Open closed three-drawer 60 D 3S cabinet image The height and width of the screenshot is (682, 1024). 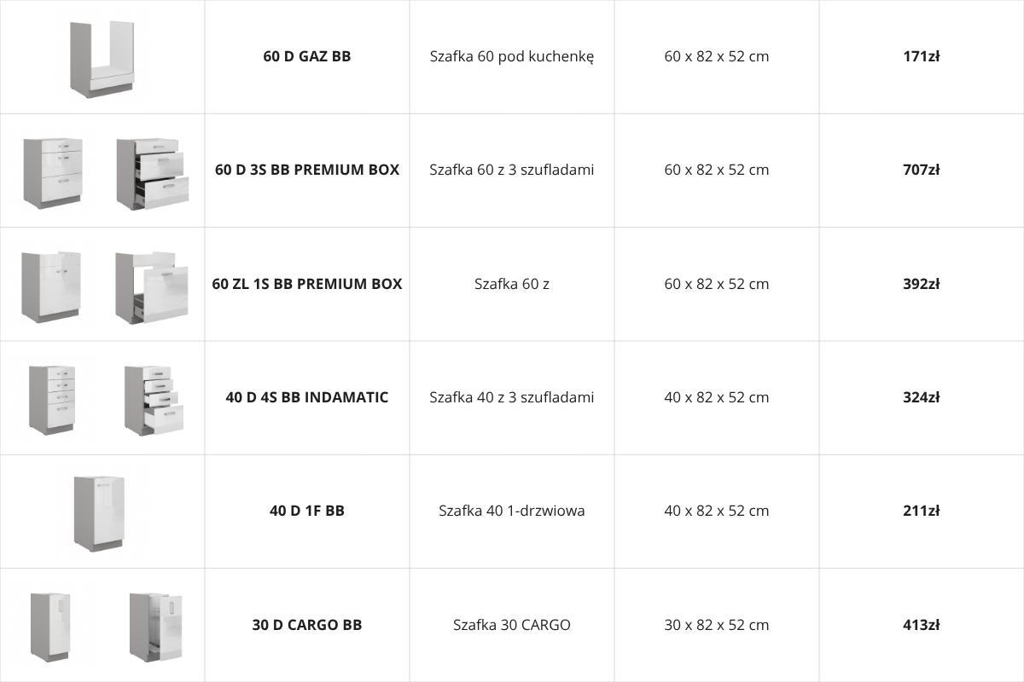point(53,170)
